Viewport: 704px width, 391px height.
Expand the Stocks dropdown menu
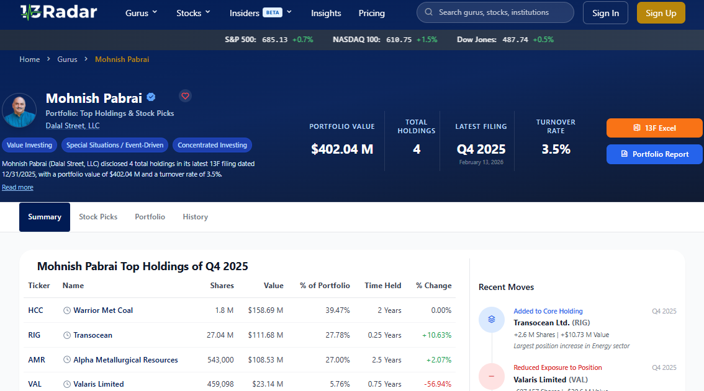tap(193, 13)
